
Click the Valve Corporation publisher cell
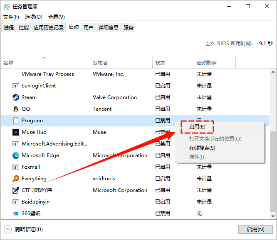point(115,97)
